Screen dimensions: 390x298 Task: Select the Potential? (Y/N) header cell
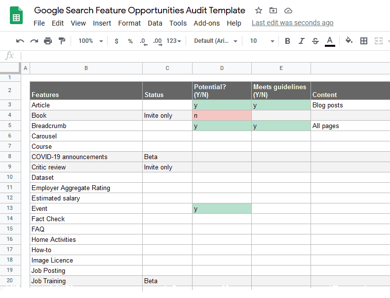(x=222, y=91)
